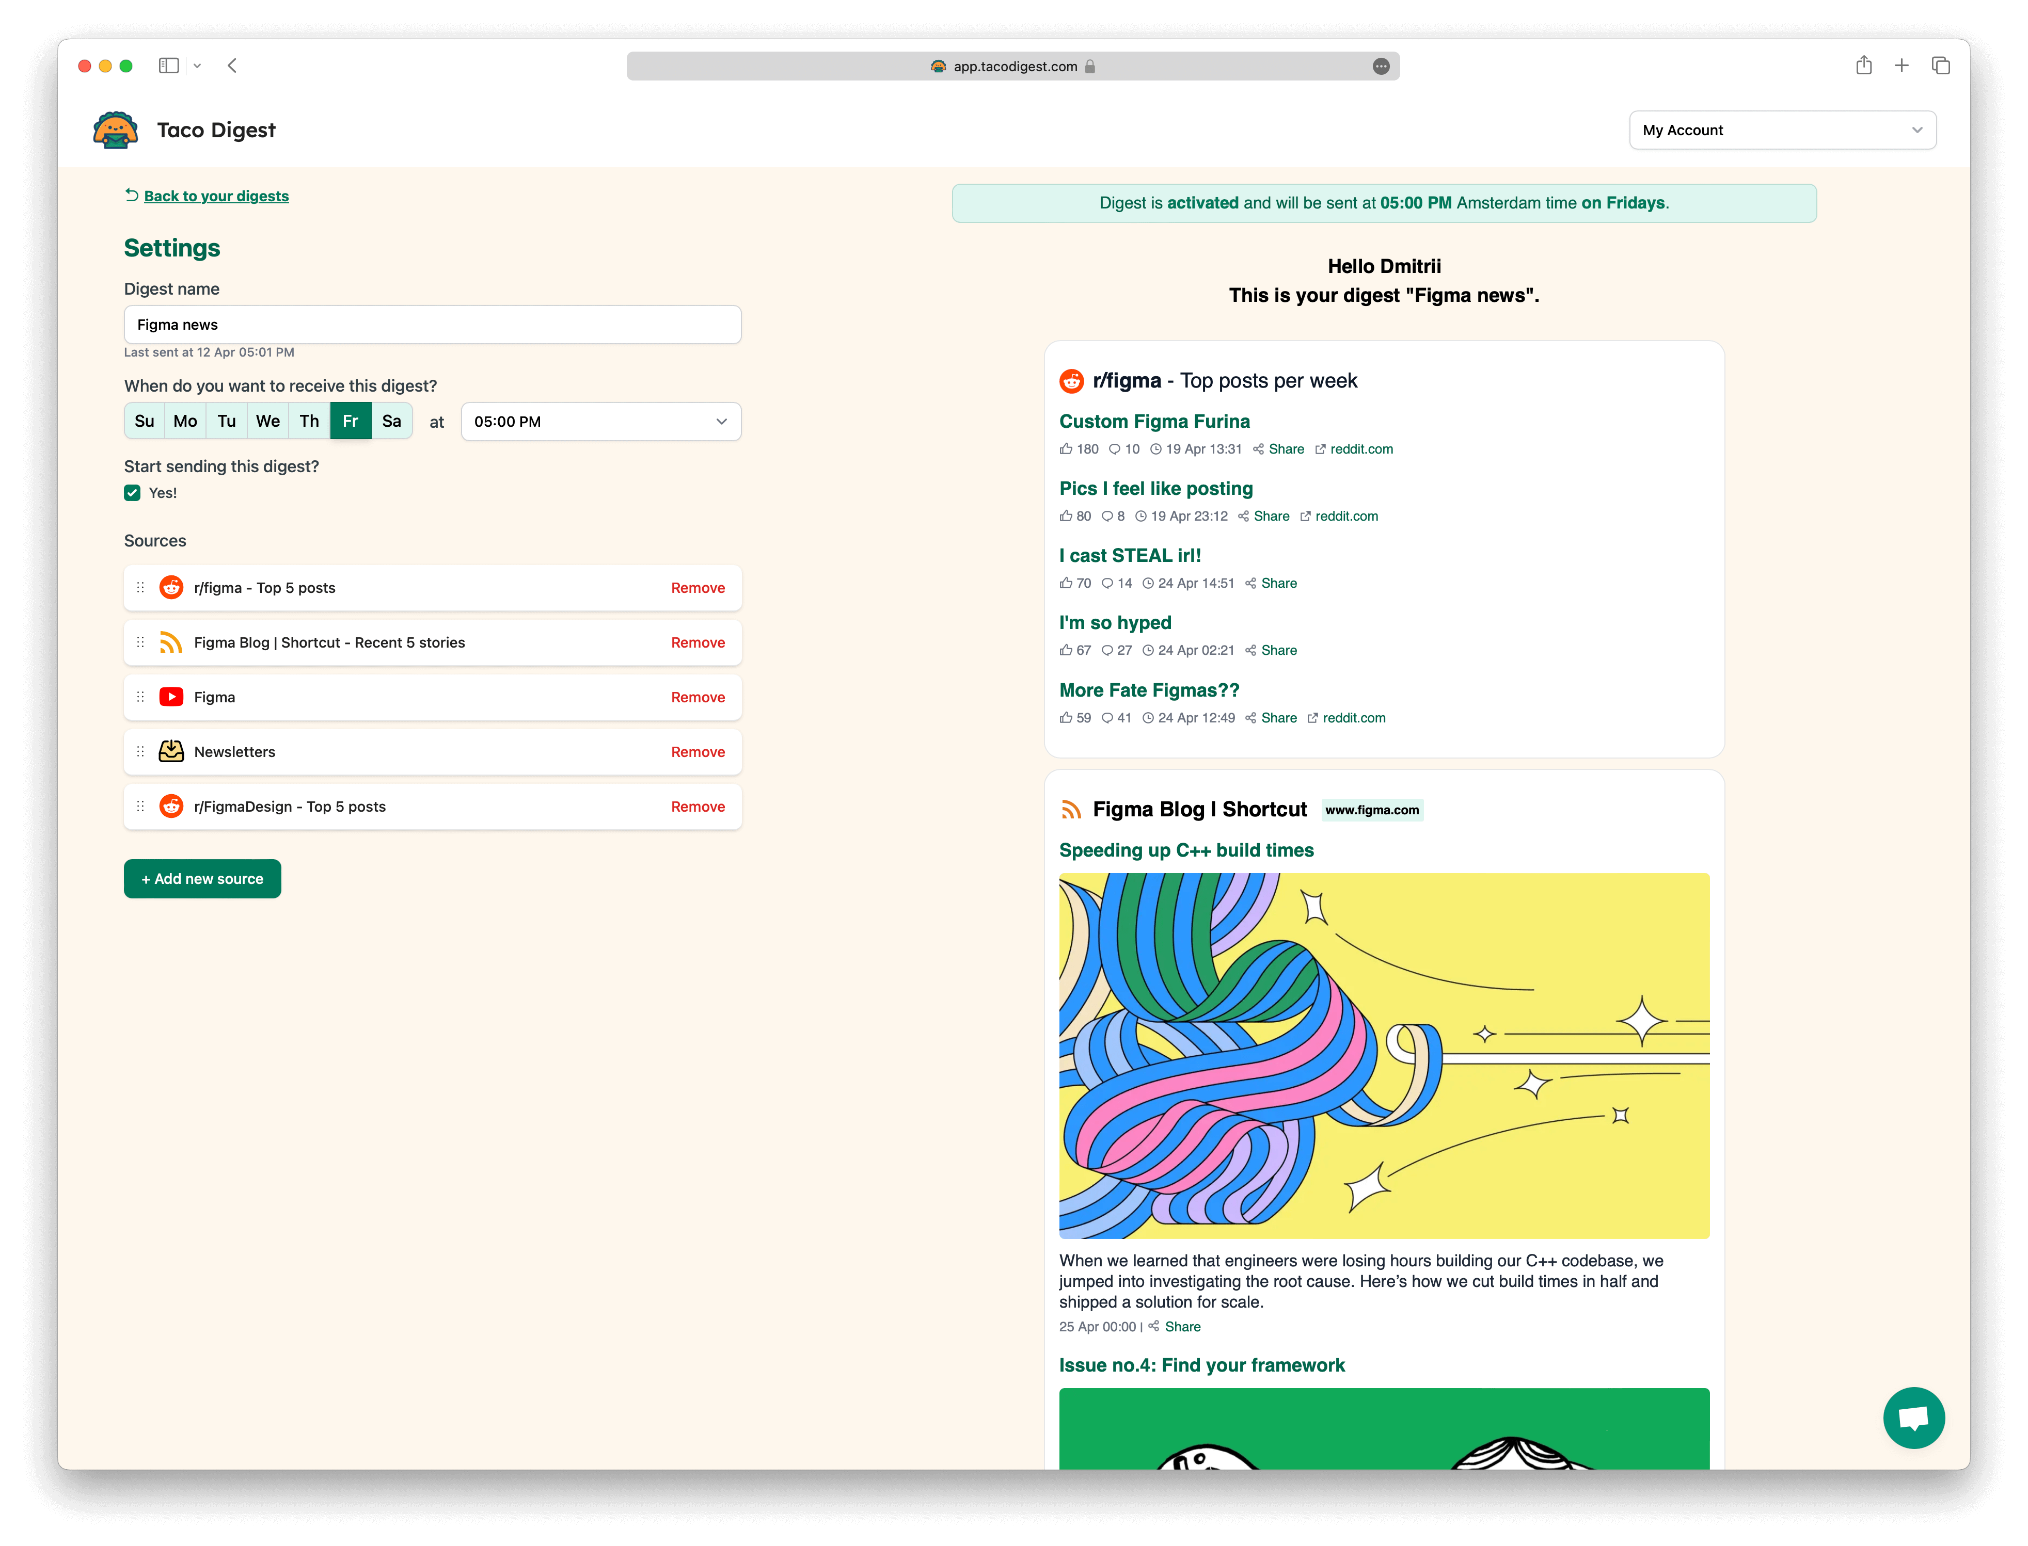This screenshot has width=2028, height=1546.
Task: Click the address bar more options icon
Action: click(1380, 66)
